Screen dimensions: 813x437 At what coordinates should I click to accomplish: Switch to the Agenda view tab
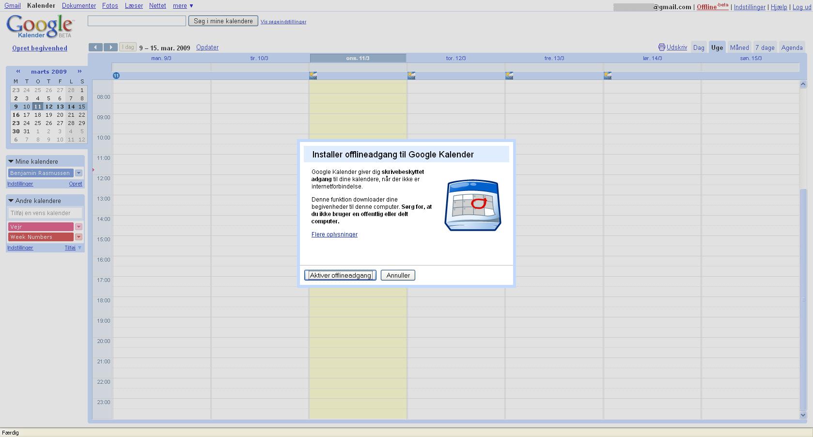tap(792, 47)
